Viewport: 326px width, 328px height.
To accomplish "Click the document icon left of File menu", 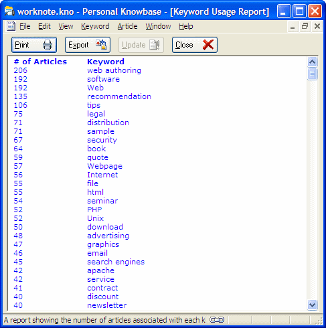I will click(x=11, y=26).
